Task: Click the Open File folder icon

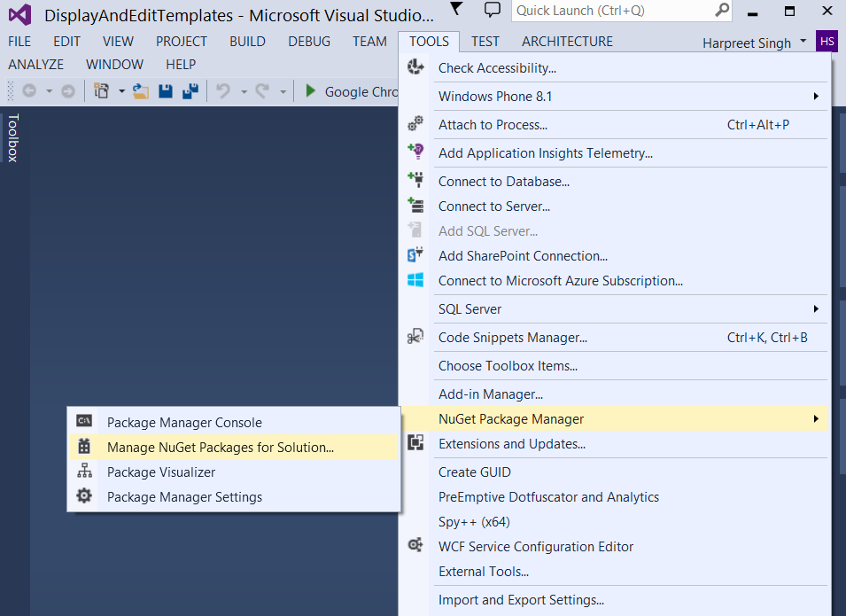Action: pos(141,91)
